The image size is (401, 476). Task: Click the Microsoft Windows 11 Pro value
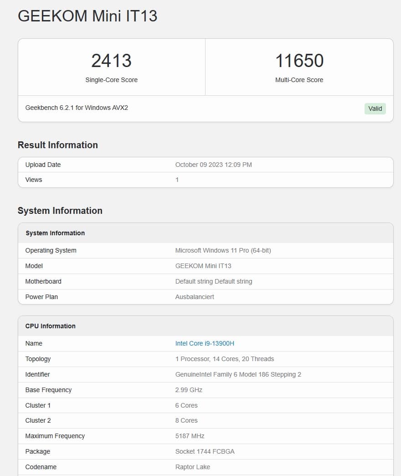[223, 250]
